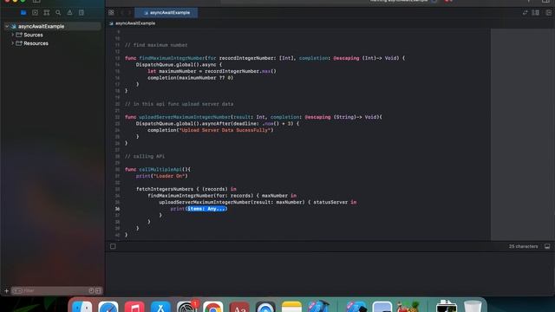The height and width of the screenshot is (312, 555).
Task: Click line number 36 in gutter
Action: 117,209
